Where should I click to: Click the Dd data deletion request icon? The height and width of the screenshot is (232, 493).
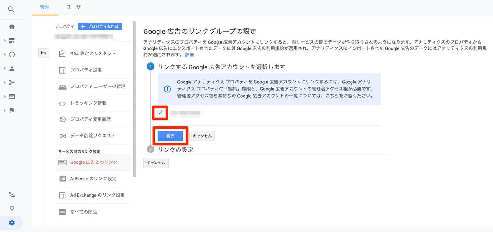(62, 136)
